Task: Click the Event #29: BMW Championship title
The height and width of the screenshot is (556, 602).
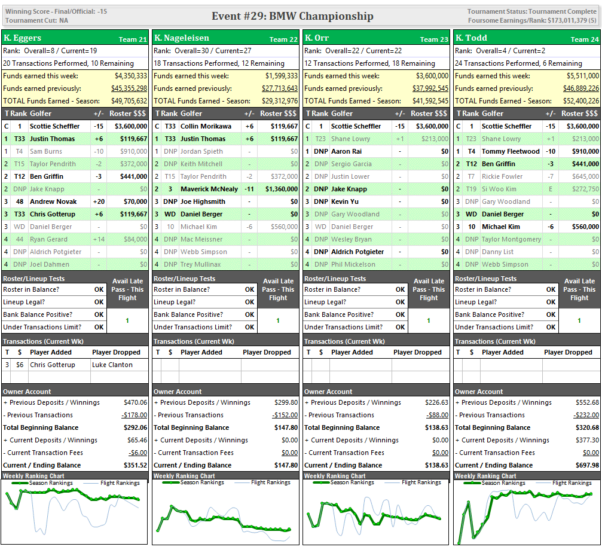Action: [x=292, y=16]
